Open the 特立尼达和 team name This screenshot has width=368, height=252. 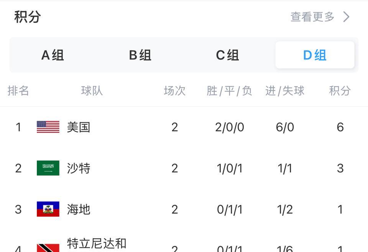[97, 243]
